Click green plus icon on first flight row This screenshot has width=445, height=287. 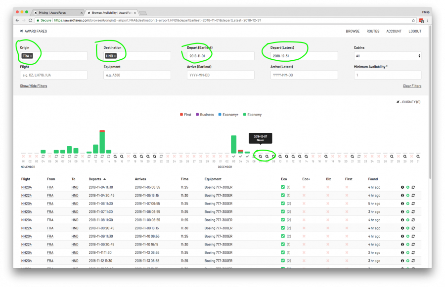(x=407, y=187)
